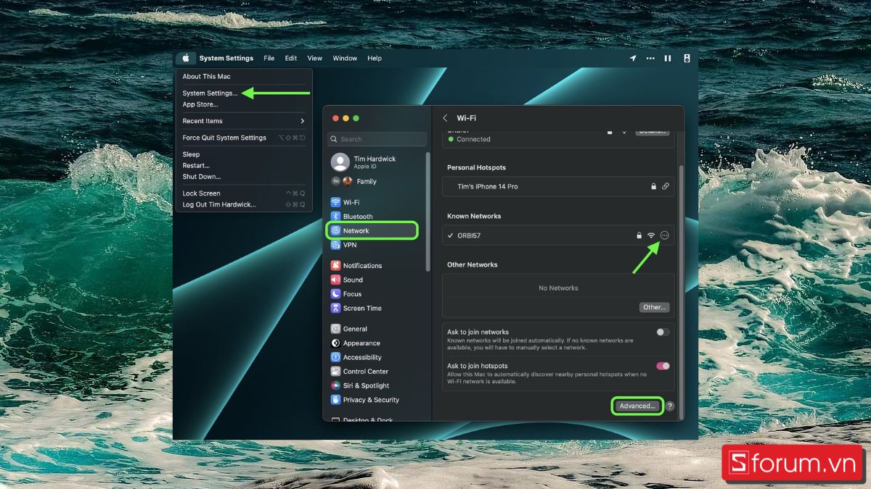
Task: Click Other to join a hidden network
Action: 653,306
